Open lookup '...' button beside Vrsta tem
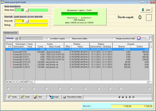The image size is (156, 111). coord(27,10)
